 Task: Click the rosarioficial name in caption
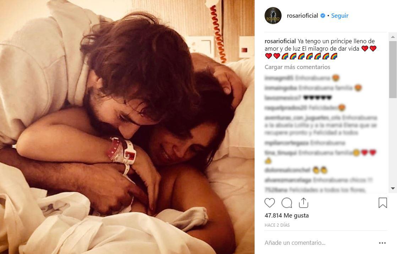coord(280,41)
